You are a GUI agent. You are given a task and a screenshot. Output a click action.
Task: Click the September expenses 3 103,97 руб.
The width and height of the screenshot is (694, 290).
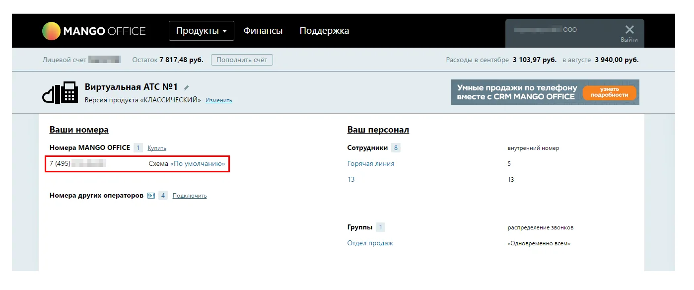535,60
